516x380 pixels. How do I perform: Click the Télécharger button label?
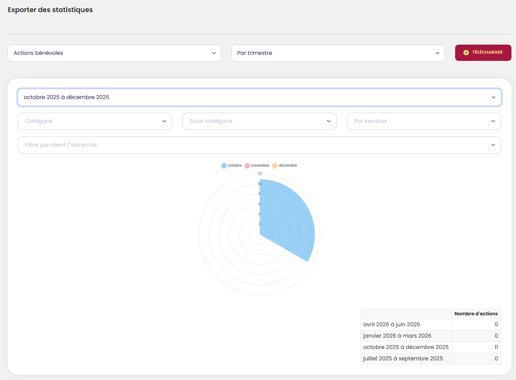coord(487,53)
